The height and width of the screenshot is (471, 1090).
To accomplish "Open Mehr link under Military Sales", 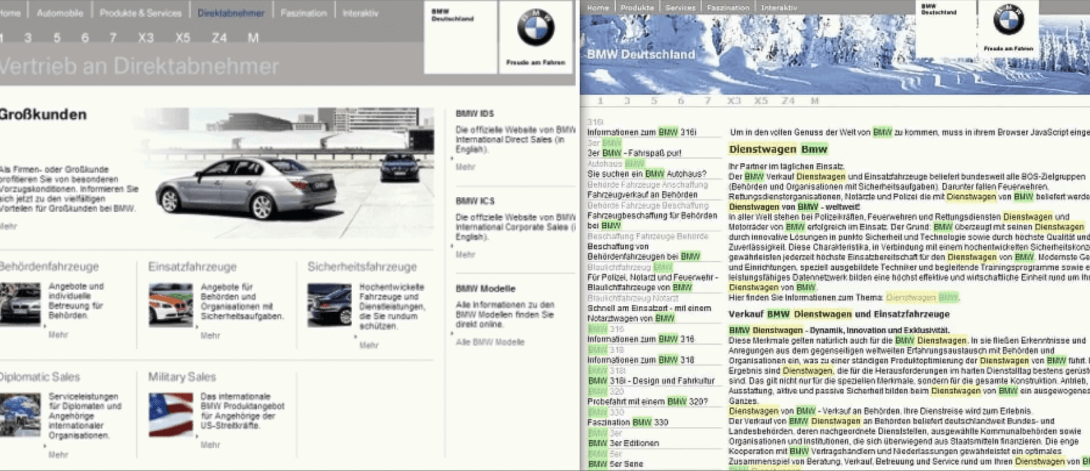I will (210, 445).
